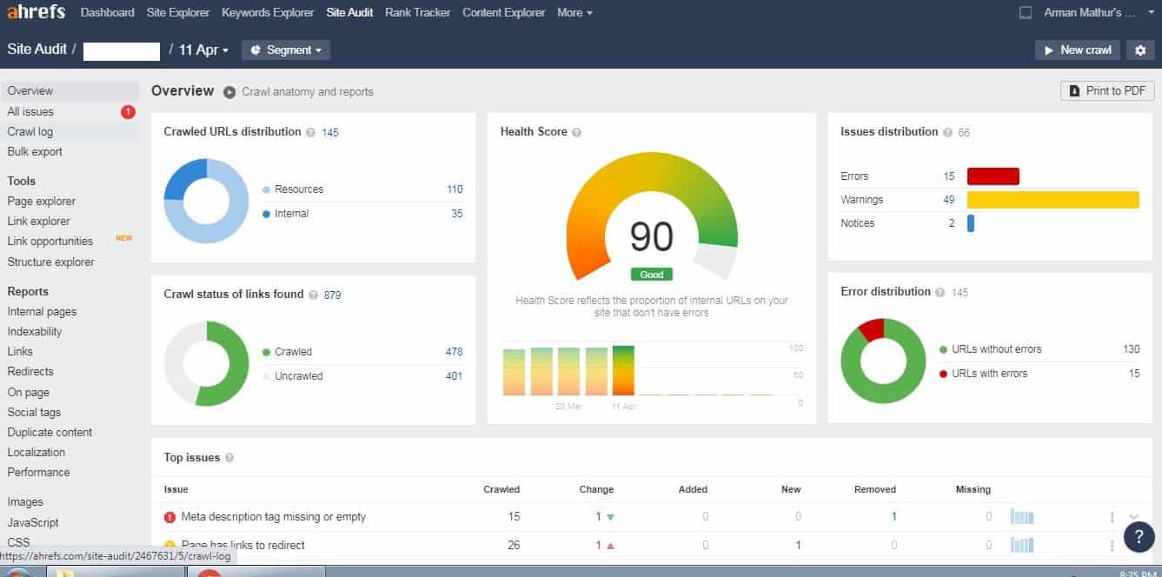
Task: Go to Dashboard tab
Action: pyautogui.click(x=107, y=13)
